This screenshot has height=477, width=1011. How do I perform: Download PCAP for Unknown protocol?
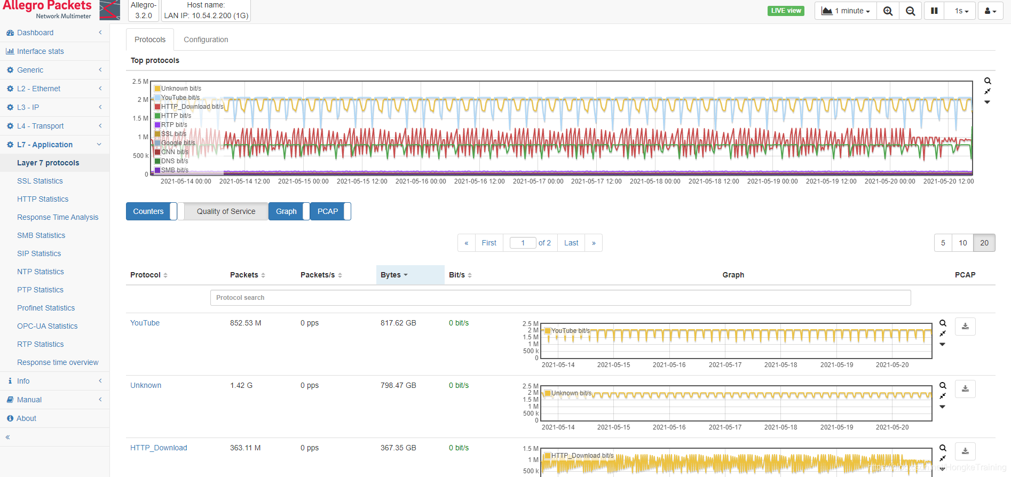[x=965, y=389]
